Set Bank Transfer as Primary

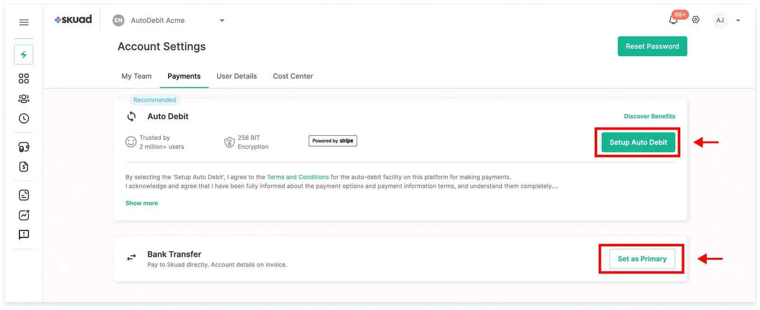pos(642,259)
